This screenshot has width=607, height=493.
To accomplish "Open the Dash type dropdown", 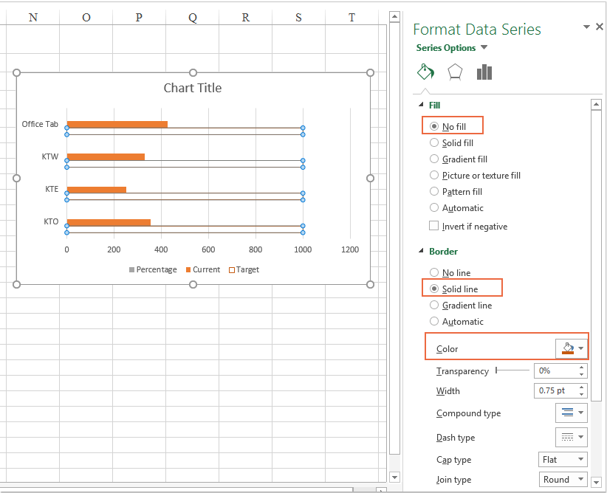I will point(571,436).
